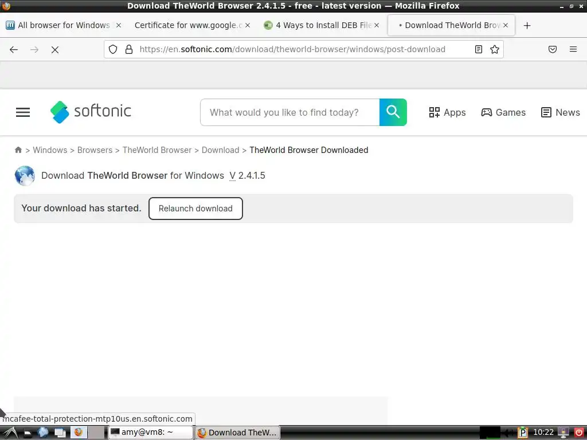Close the All browser for Windows tab
The image size is (587, 440).
point(119,25)
